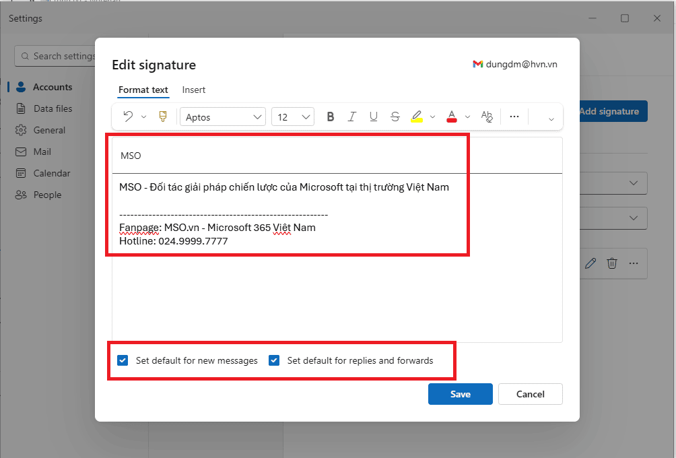Click the trash delete signature icon
This screenshot has width=676, height=458.
[x=612, y=263]
